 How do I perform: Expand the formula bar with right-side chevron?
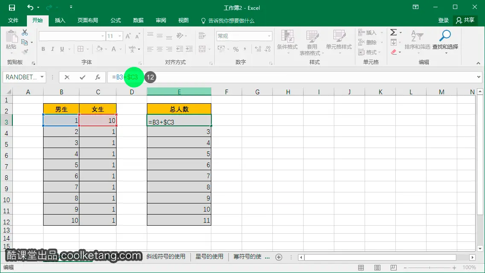[x=479, y=77]
